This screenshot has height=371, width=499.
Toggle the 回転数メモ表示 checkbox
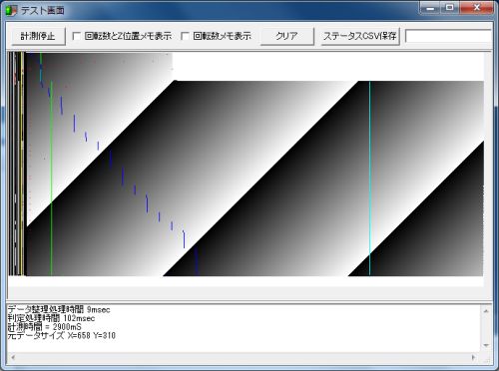pos(185,36)
